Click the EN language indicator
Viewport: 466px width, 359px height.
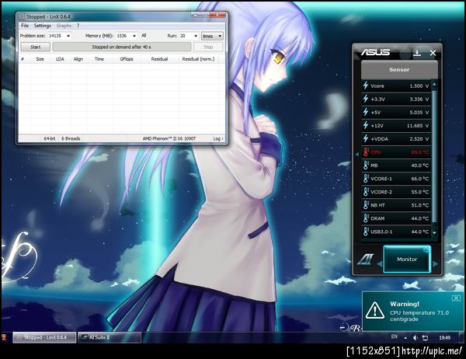tap(394, 336)
